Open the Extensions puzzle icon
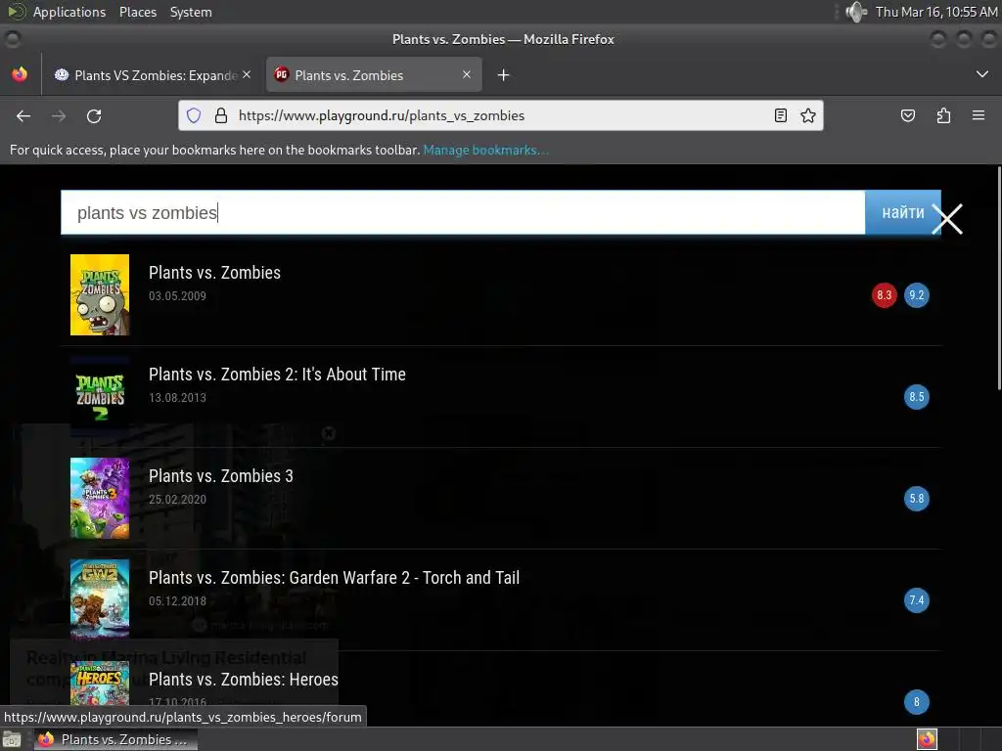The image size is (1002, 751). 943,115
